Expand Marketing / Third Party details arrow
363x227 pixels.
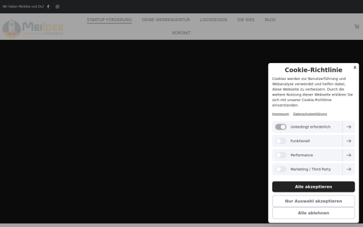pyautogui.click(x=349, y=169)
